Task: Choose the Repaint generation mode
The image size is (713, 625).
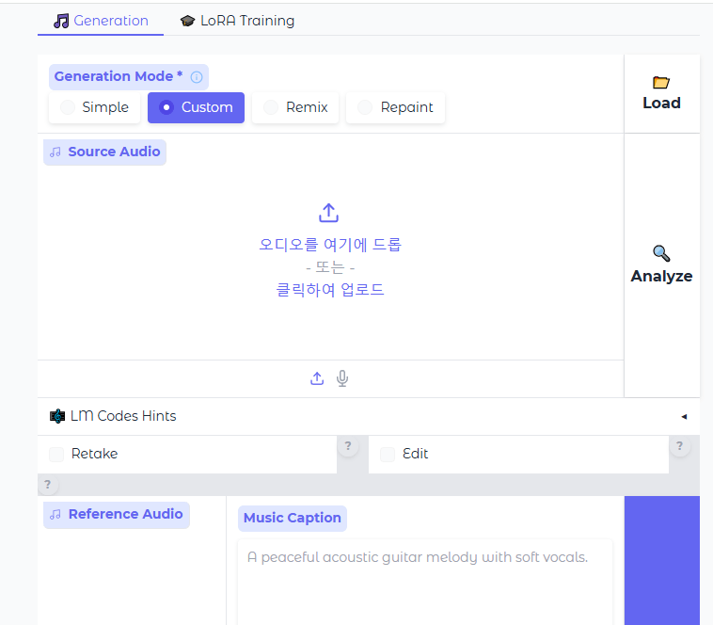Action: (x=396, y=107)
